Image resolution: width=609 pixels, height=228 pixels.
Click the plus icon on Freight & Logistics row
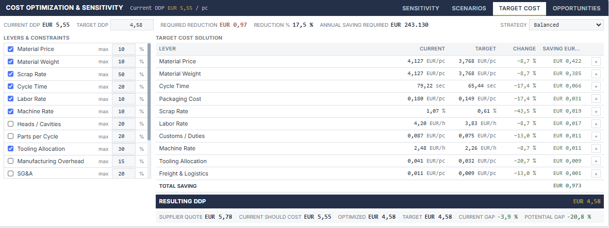click(x=596, y=174)
